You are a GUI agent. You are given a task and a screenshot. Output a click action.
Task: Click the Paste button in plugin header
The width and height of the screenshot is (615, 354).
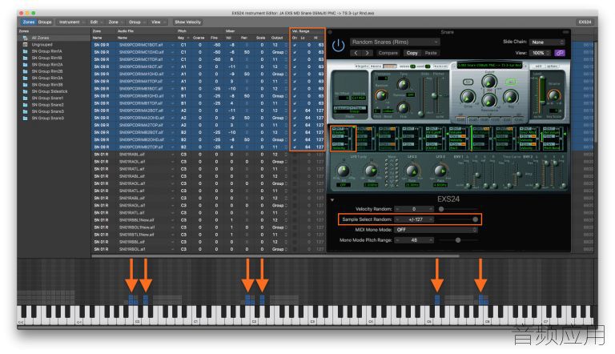coord(431,53)
